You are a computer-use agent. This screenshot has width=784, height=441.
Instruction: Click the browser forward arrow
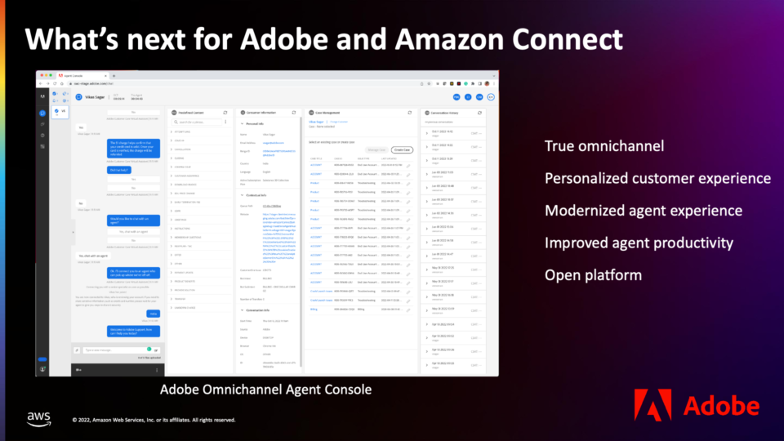(48, 83)
